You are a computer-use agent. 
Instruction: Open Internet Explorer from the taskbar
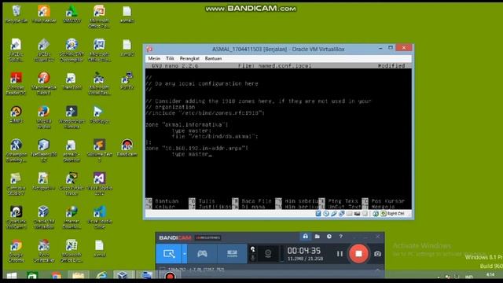click(101, 276)
